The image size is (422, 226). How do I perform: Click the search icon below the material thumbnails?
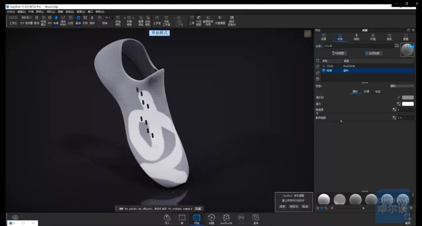[x=332, y=208]
